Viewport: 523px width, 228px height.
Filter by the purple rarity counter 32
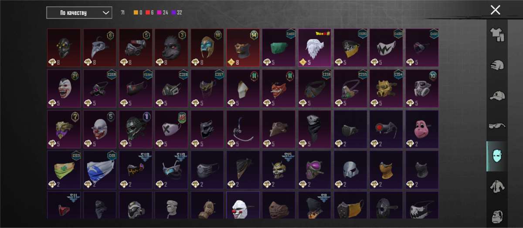coord(175,13)
